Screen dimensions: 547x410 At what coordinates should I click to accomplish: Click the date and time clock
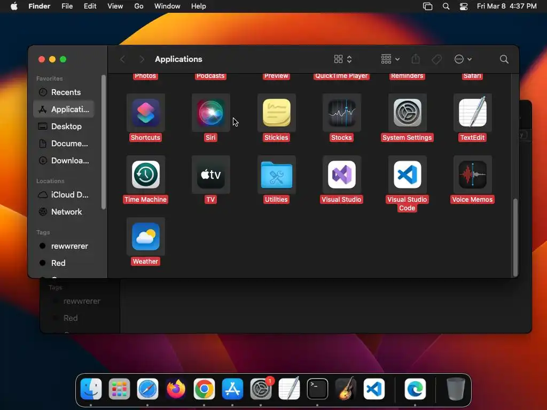pyautogui.click(x=506, y=6)
